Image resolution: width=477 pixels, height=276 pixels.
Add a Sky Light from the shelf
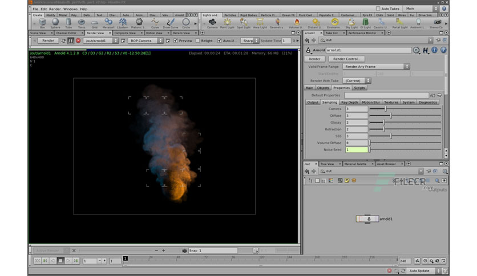point(351,23)
